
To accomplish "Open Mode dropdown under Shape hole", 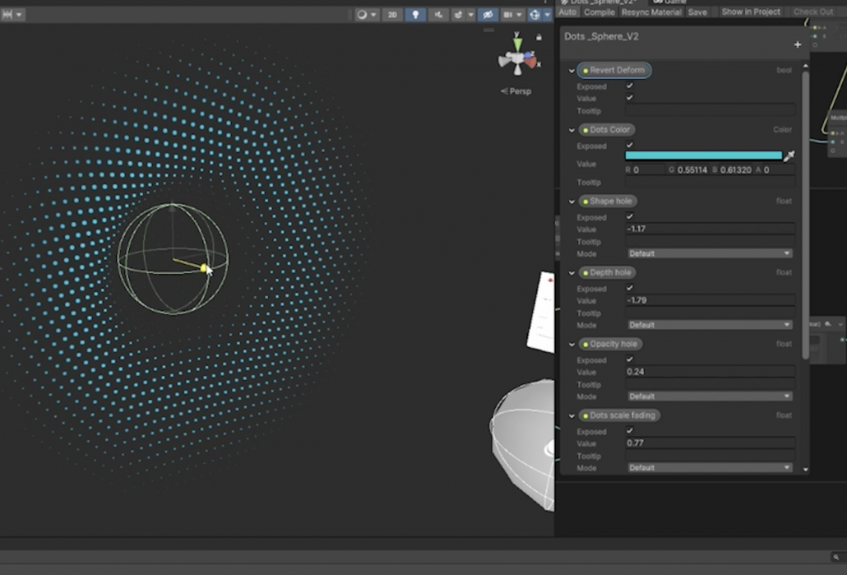I will pos(710,253).
